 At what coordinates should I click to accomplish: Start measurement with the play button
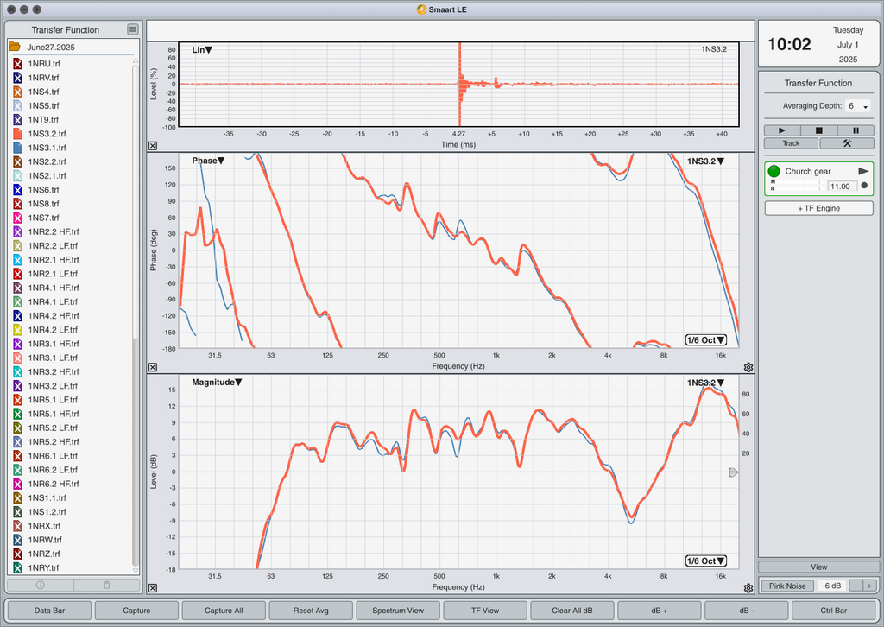[782, 130]
